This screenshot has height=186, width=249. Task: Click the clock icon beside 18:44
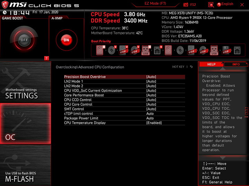coord(4,12)
